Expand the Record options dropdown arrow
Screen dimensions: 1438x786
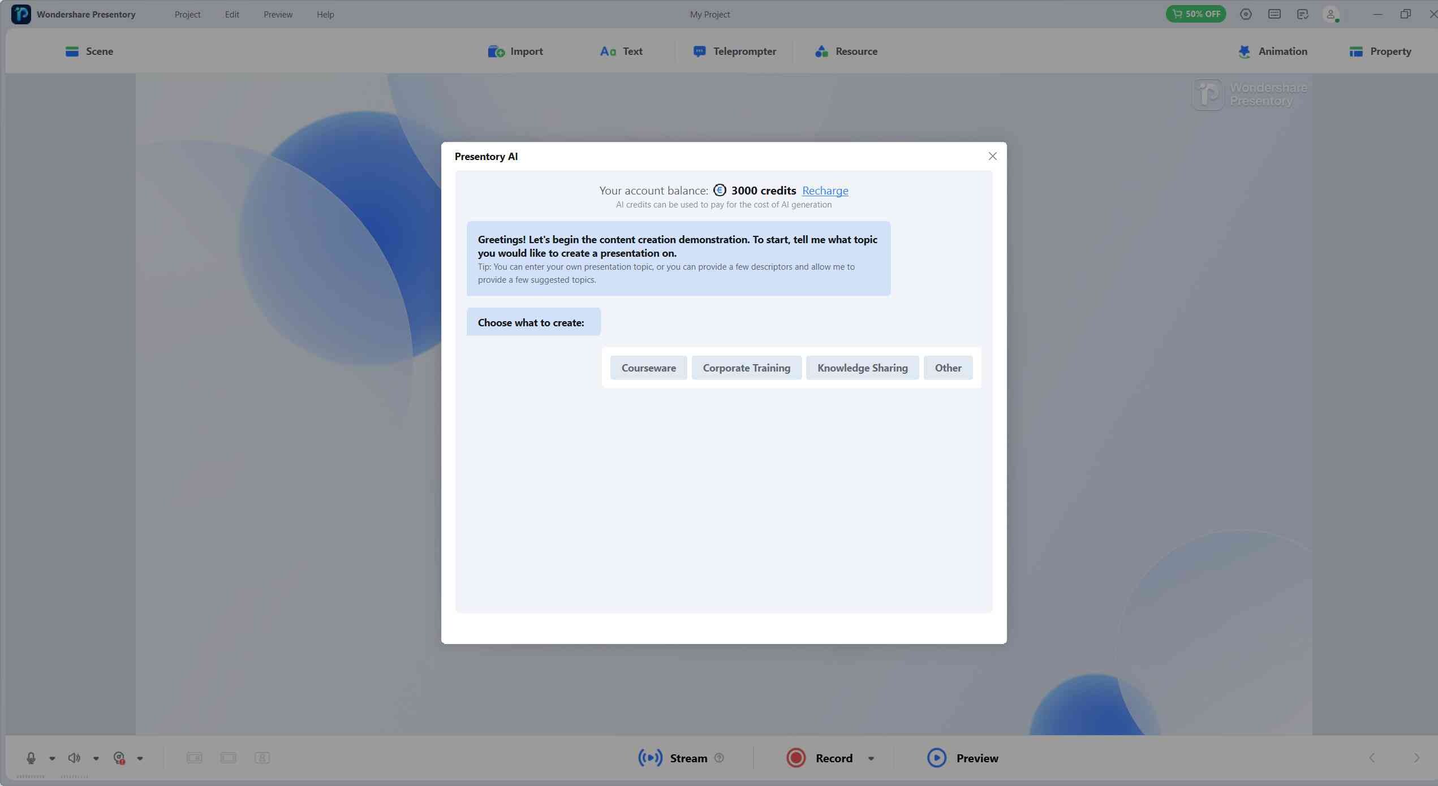[871, 759]
